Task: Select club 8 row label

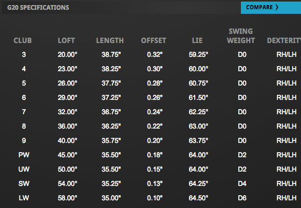Action: coord(24,126)
